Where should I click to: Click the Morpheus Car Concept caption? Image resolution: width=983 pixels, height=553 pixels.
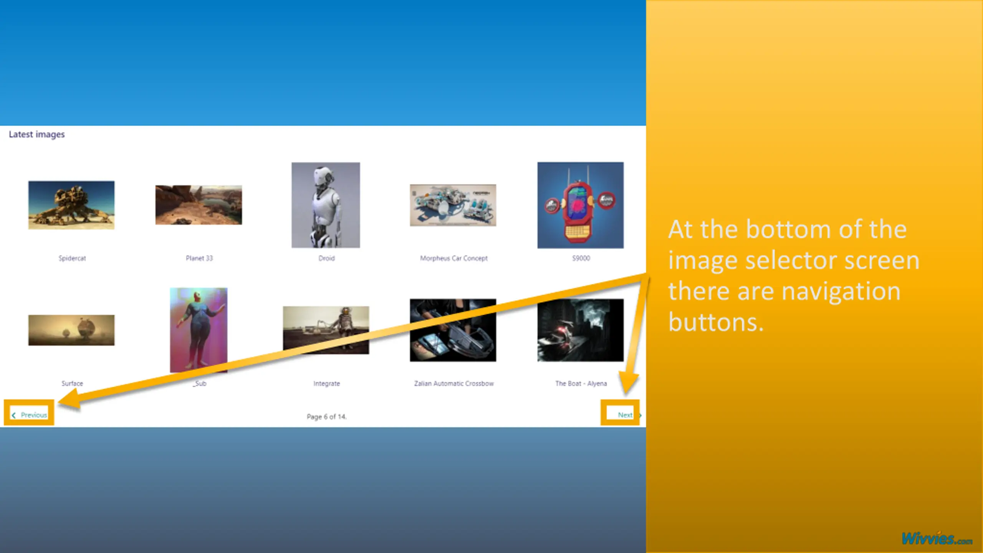[x=453, y=258]
